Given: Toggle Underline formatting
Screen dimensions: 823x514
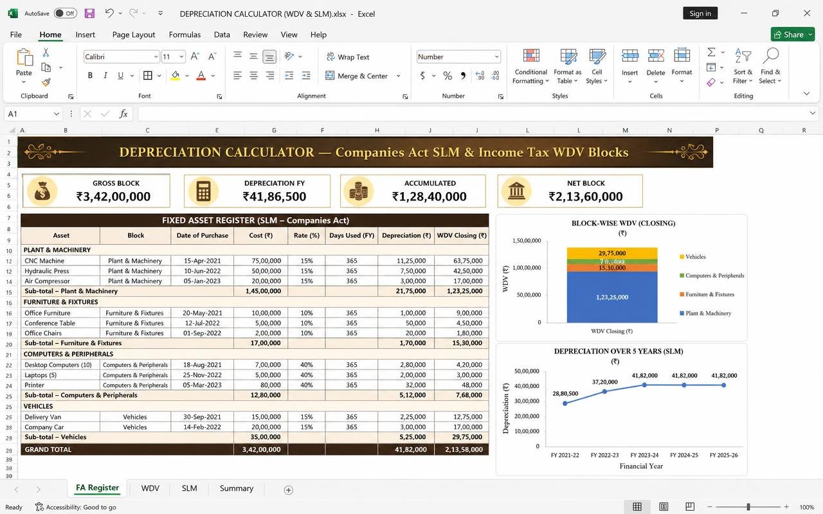Looking at the screenshot, I should 120,75.
